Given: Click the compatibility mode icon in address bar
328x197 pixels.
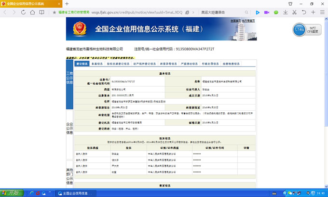Looking at the screenshot, I should (187, 13).
